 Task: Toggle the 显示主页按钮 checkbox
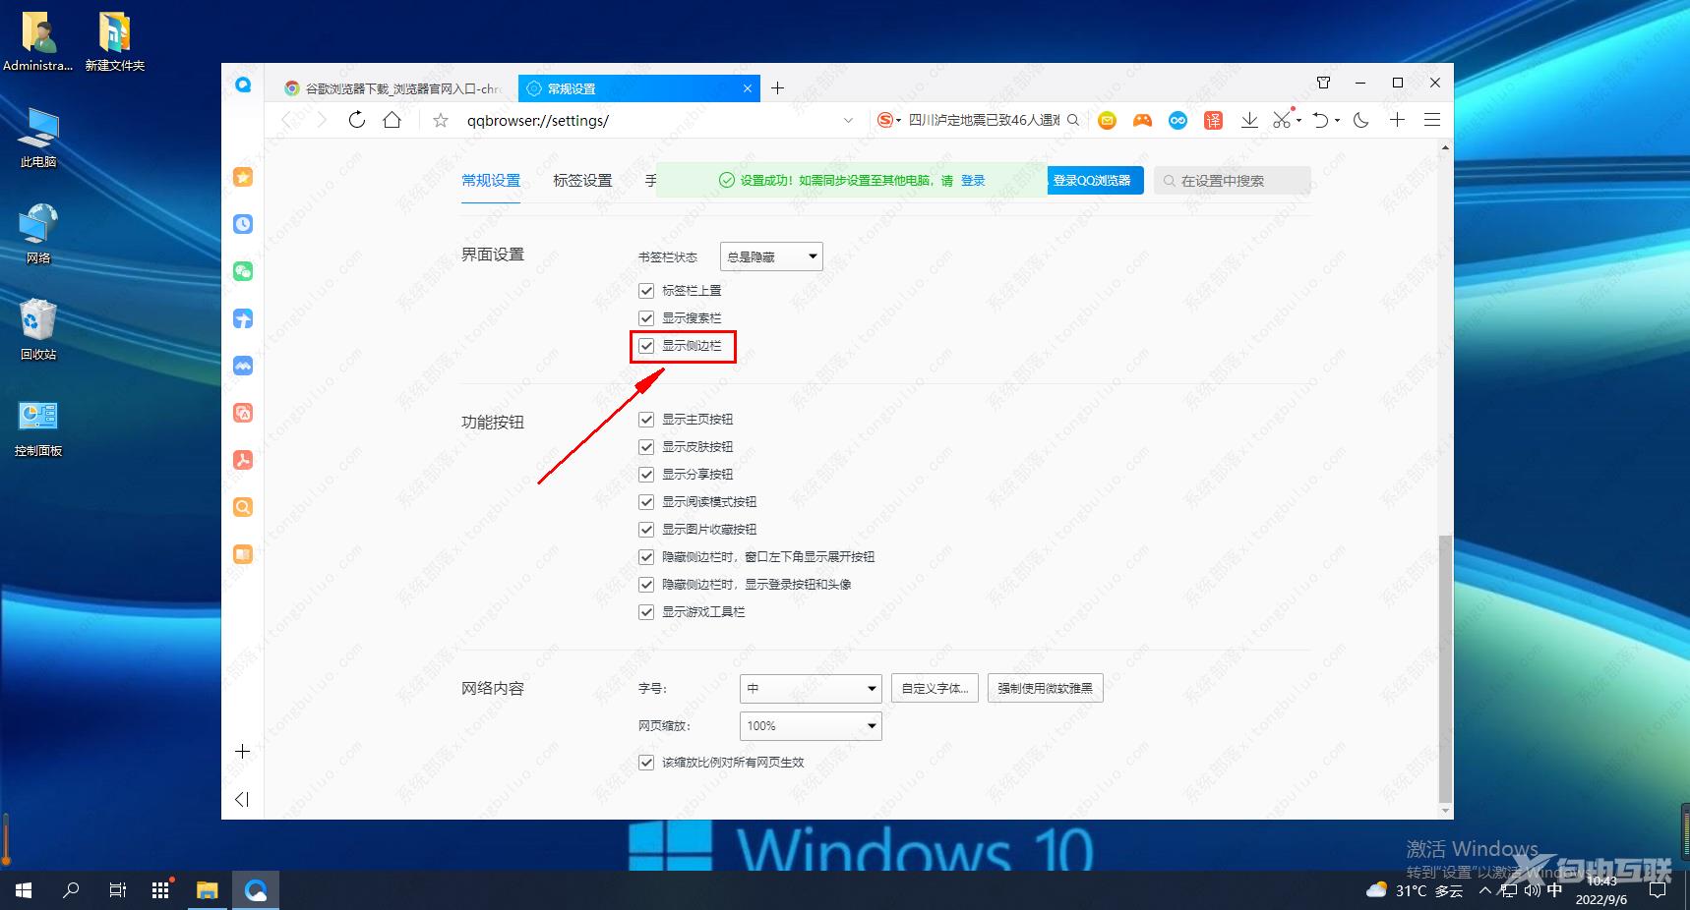[646, 420]
